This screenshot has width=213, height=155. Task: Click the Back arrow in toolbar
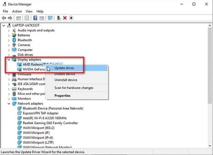(x=4, y=18)
